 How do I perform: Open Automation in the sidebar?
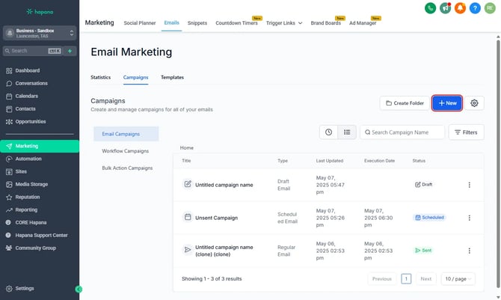point(29,159)
